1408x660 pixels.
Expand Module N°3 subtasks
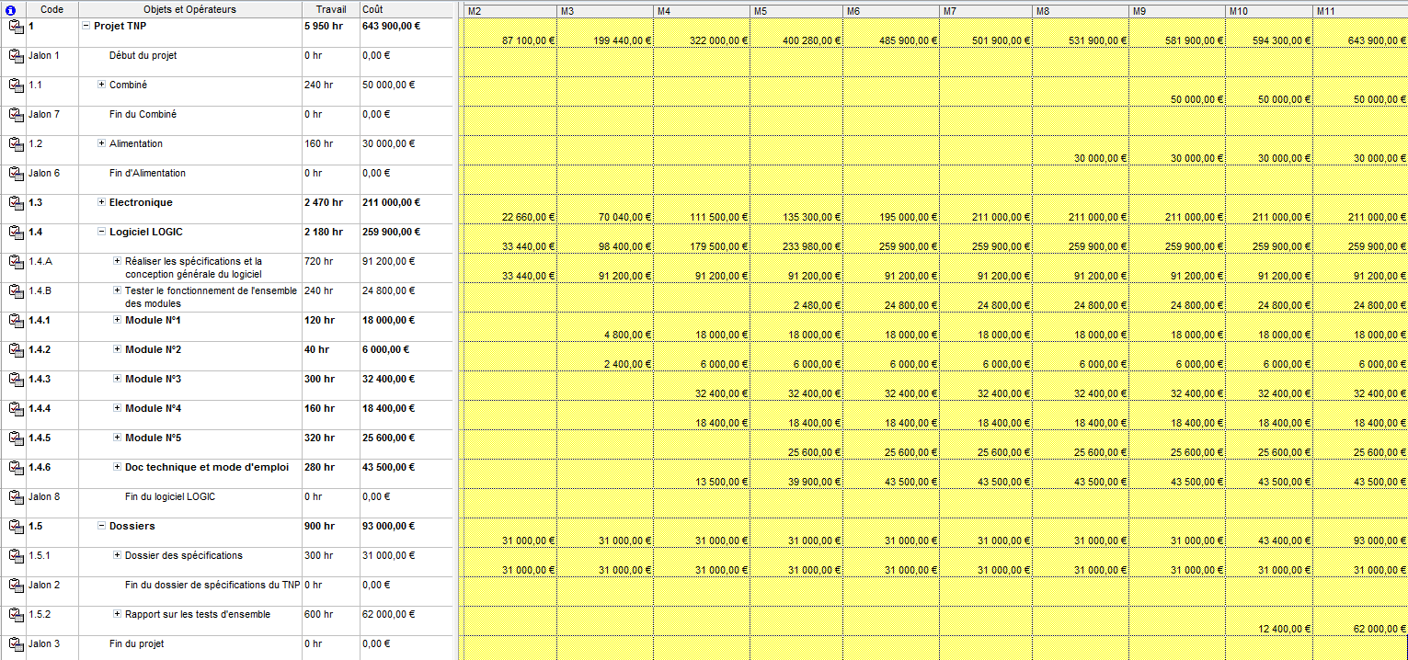click(x=117, y=379)
